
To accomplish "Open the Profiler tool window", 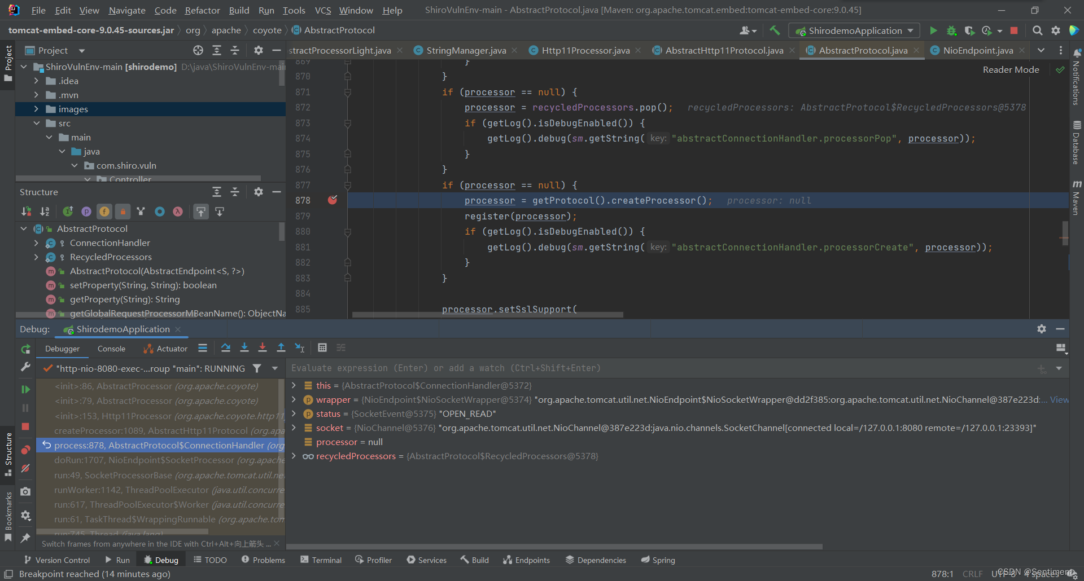I will (373, 560).
